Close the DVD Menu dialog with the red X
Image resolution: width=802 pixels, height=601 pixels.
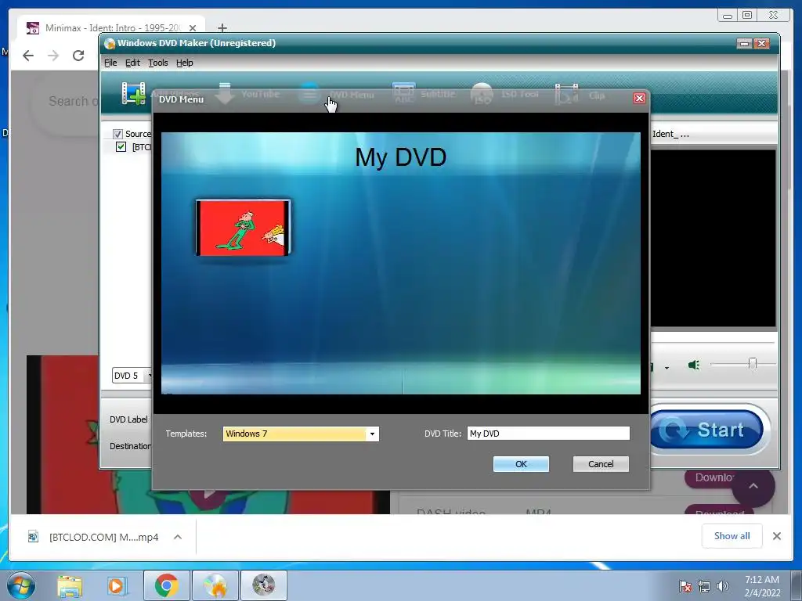coord(639,98)
